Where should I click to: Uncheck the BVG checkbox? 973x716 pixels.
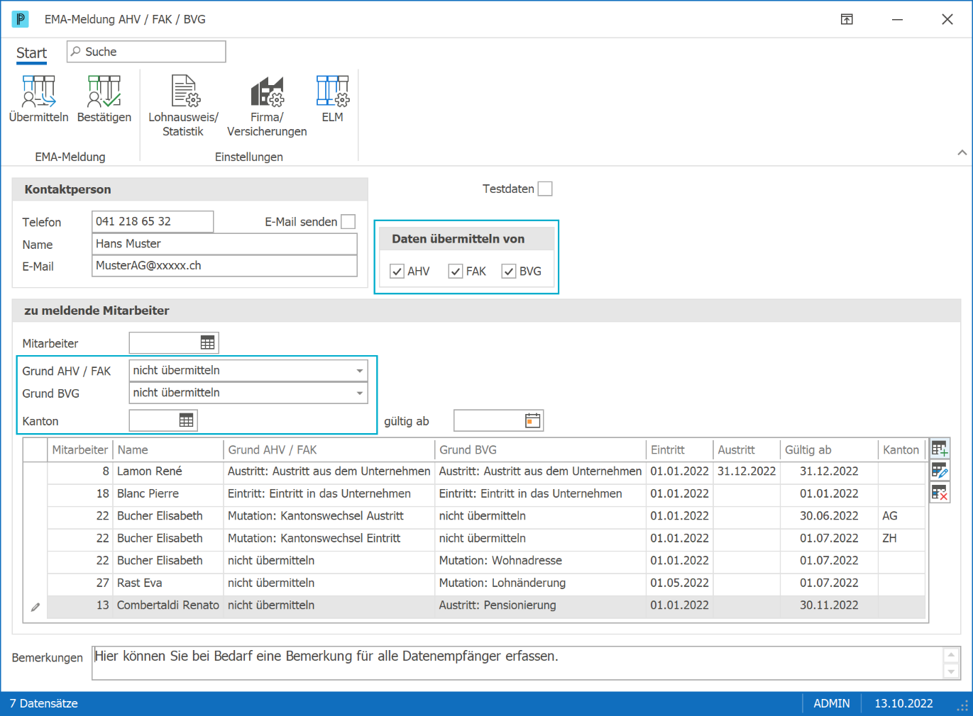tap(509, 272)
